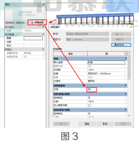Click the 拆除的阶段 value 无
The height and width of the screenshot is (141, 139).
(33, 57)
